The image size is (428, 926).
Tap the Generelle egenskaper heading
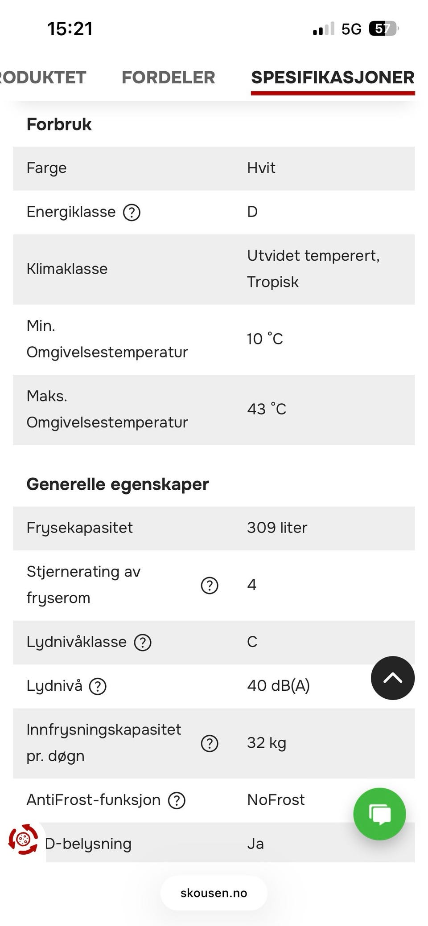118,484
